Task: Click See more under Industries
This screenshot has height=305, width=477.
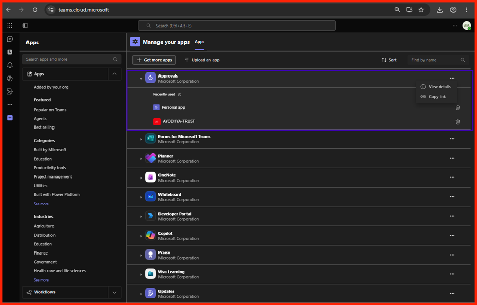Action: point(41,279)
